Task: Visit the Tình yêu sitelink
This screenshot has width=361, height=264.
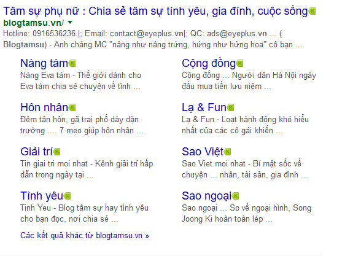Action: [x=42, y=196]
